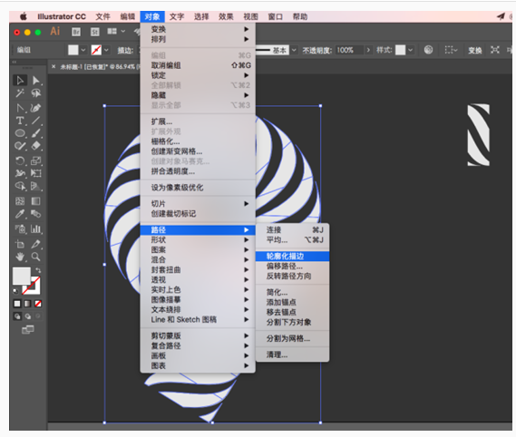The width and height of the screenshot is (516, 437).
Task: Open the graphic style (样式) dropdown
Action: pyautogui.click(x=411, y=50)
